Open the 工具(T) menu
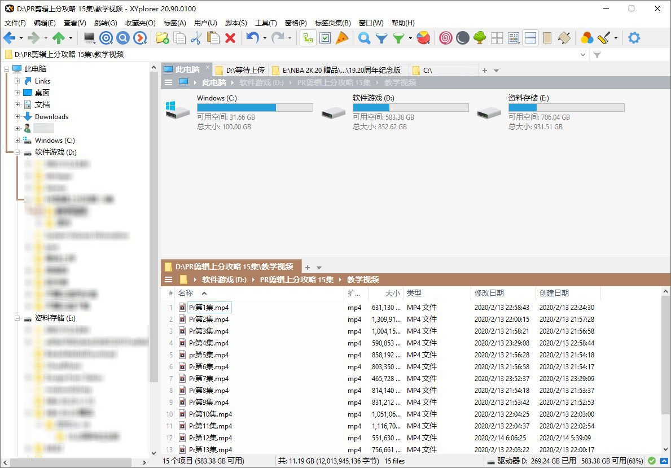 (266, 23)
